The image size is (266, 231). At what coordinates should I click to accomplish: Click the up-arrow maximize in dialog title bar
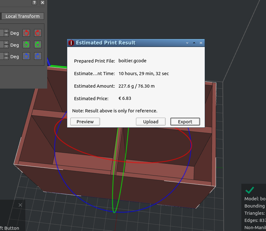point(194,43)
